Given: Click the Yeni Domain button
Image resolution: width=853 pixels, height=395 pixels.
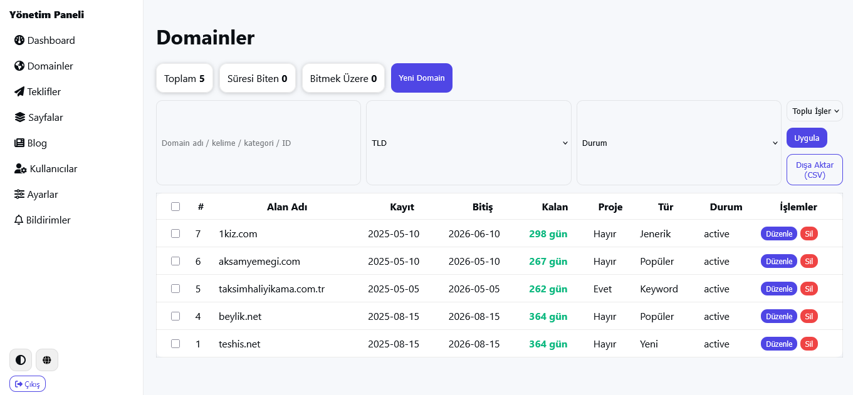Looking at the screenshot, I should tap(422, 78).
